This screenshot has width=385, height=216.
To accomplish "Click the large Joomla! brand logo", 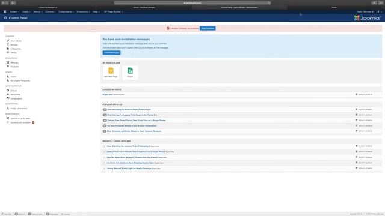I will point(368,18).
